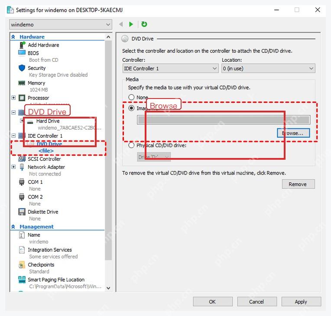The image size is (331, 316).
Task: Expand the Network Adapter tree node
Action: (x=13, y=167)
